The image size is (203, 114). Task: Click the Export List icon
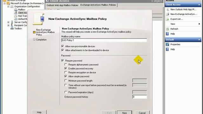[167, 19]
